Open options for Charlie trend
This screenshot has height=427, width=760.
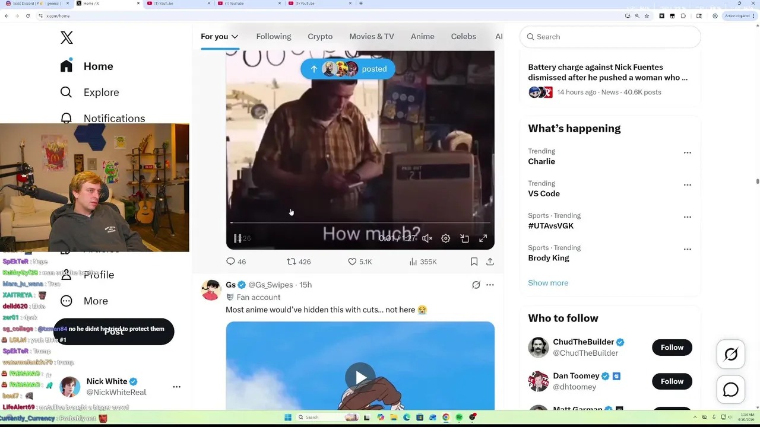(x=687, y=152)
